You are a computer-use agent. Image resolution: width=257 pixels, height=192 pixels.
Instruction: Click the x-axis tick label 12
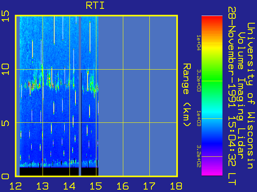16,186
